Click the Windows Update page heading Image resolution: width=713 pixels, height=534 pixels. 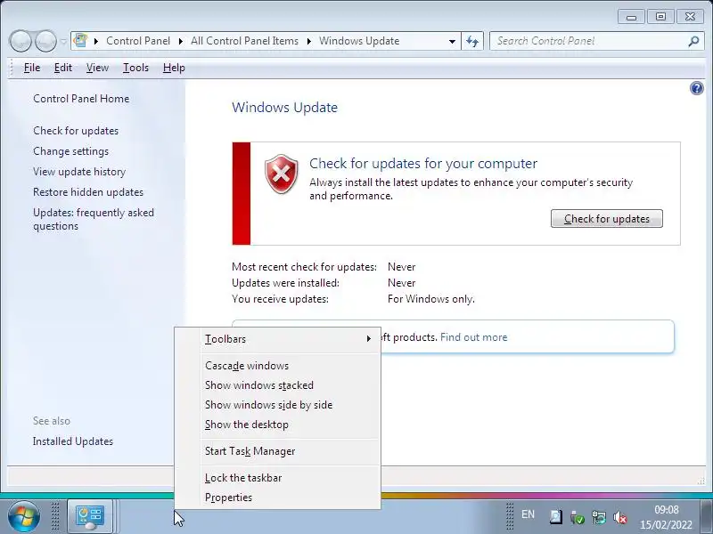click(x=284, y=108)
